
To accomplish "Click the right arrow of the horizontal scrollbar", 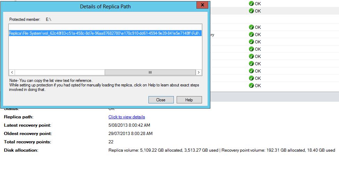I will click(199, 72).
